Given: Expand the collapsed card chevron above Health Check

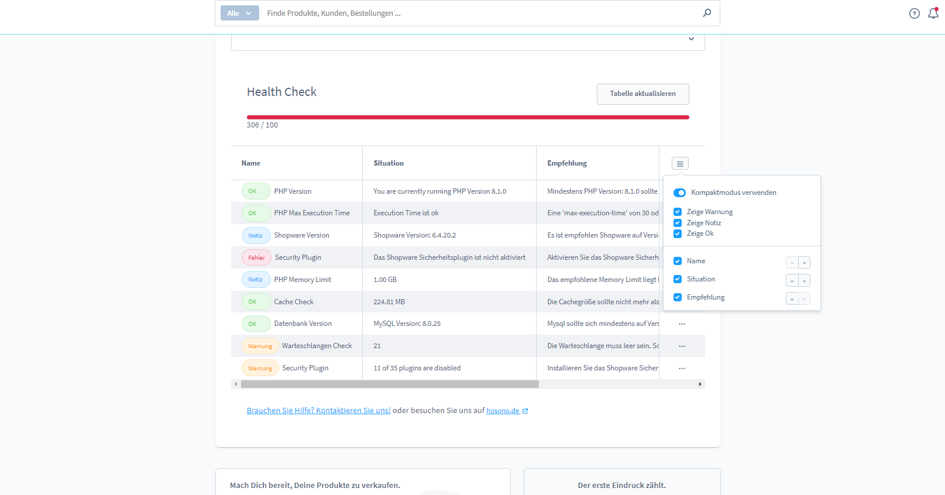Looking at the screenshot, I should pos(691,39).
